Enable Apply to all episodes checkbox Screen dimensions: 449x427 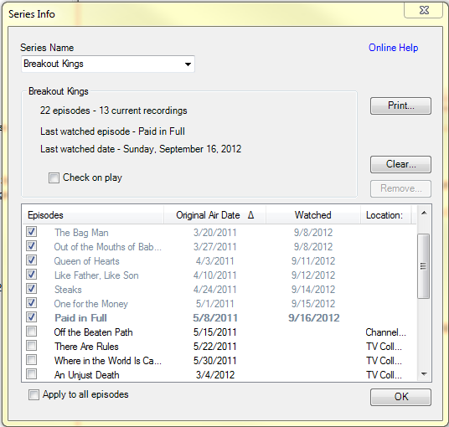(x=34, y=395)
